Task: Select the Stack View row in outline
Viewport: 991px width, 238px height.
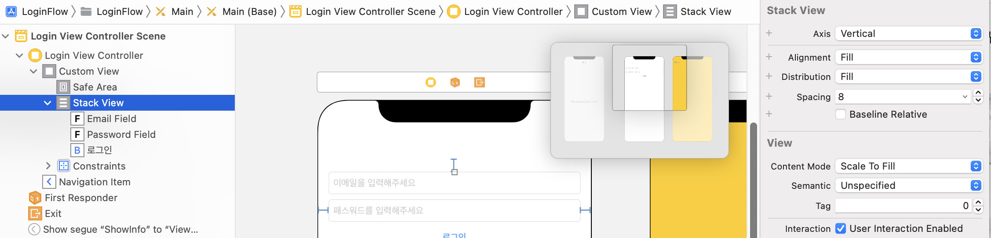Action: 117,103
